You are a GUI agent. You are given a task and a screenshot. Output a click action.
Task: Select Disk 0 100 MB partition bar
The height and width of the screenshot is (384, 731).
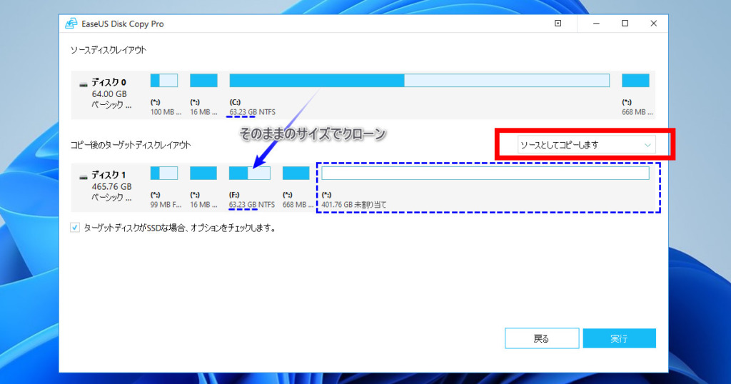(x=163, y=81)
